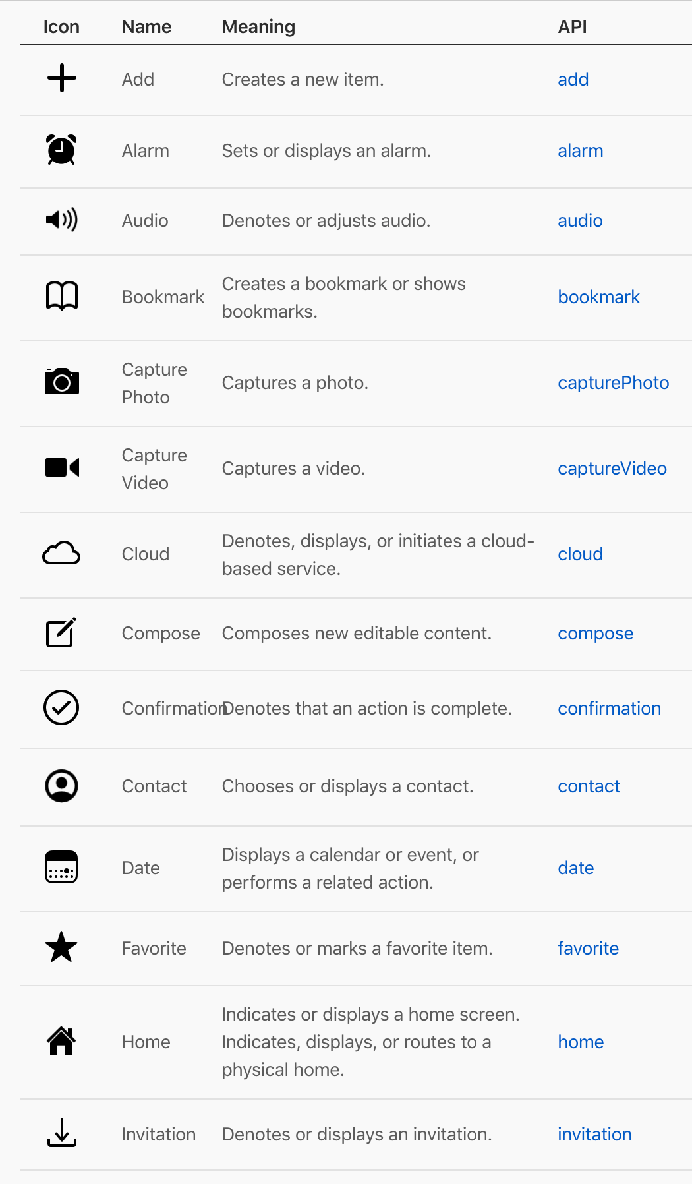Click the Date calendar icon
The width and height of the screenshot is (692, 1184).
(61, 867)
